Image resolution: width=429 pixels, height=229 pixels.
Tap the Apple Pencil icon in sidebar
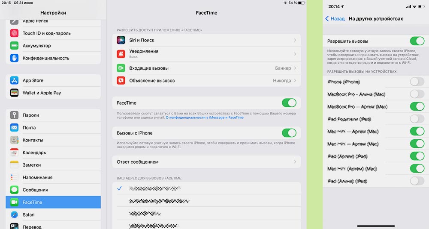point(14,21)
